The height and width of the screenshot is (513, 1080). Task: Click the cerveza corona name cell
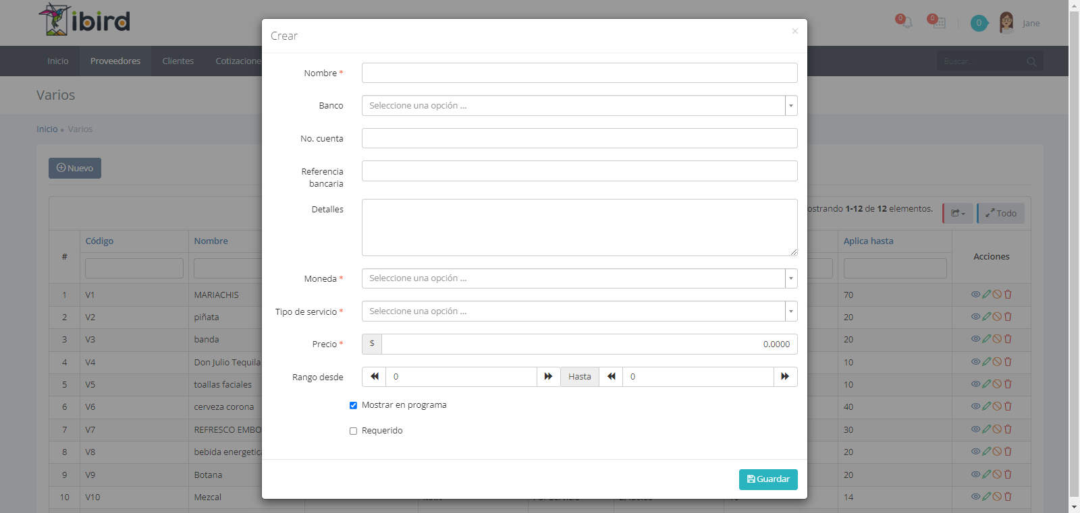pyautogui.click(x=224, y=407)
